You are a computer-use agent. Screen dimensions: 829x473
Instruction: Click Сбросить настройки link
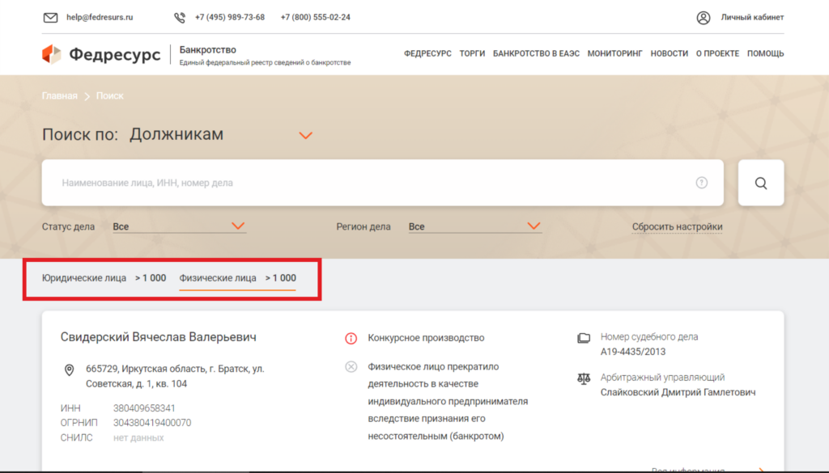pos(677,227)
